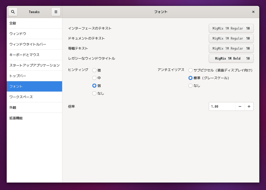Open キーボードとマウス section
This screenshot has width=266, height=190.
click(35, 55)
